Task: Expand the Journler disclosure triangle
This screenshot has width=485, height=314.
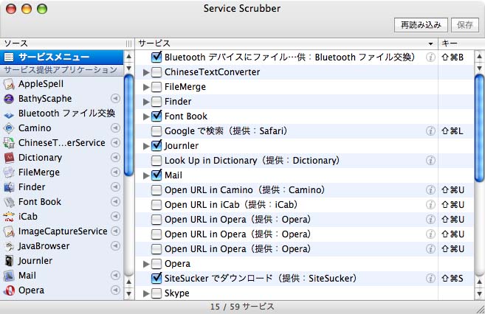Action: coord(146,146)
